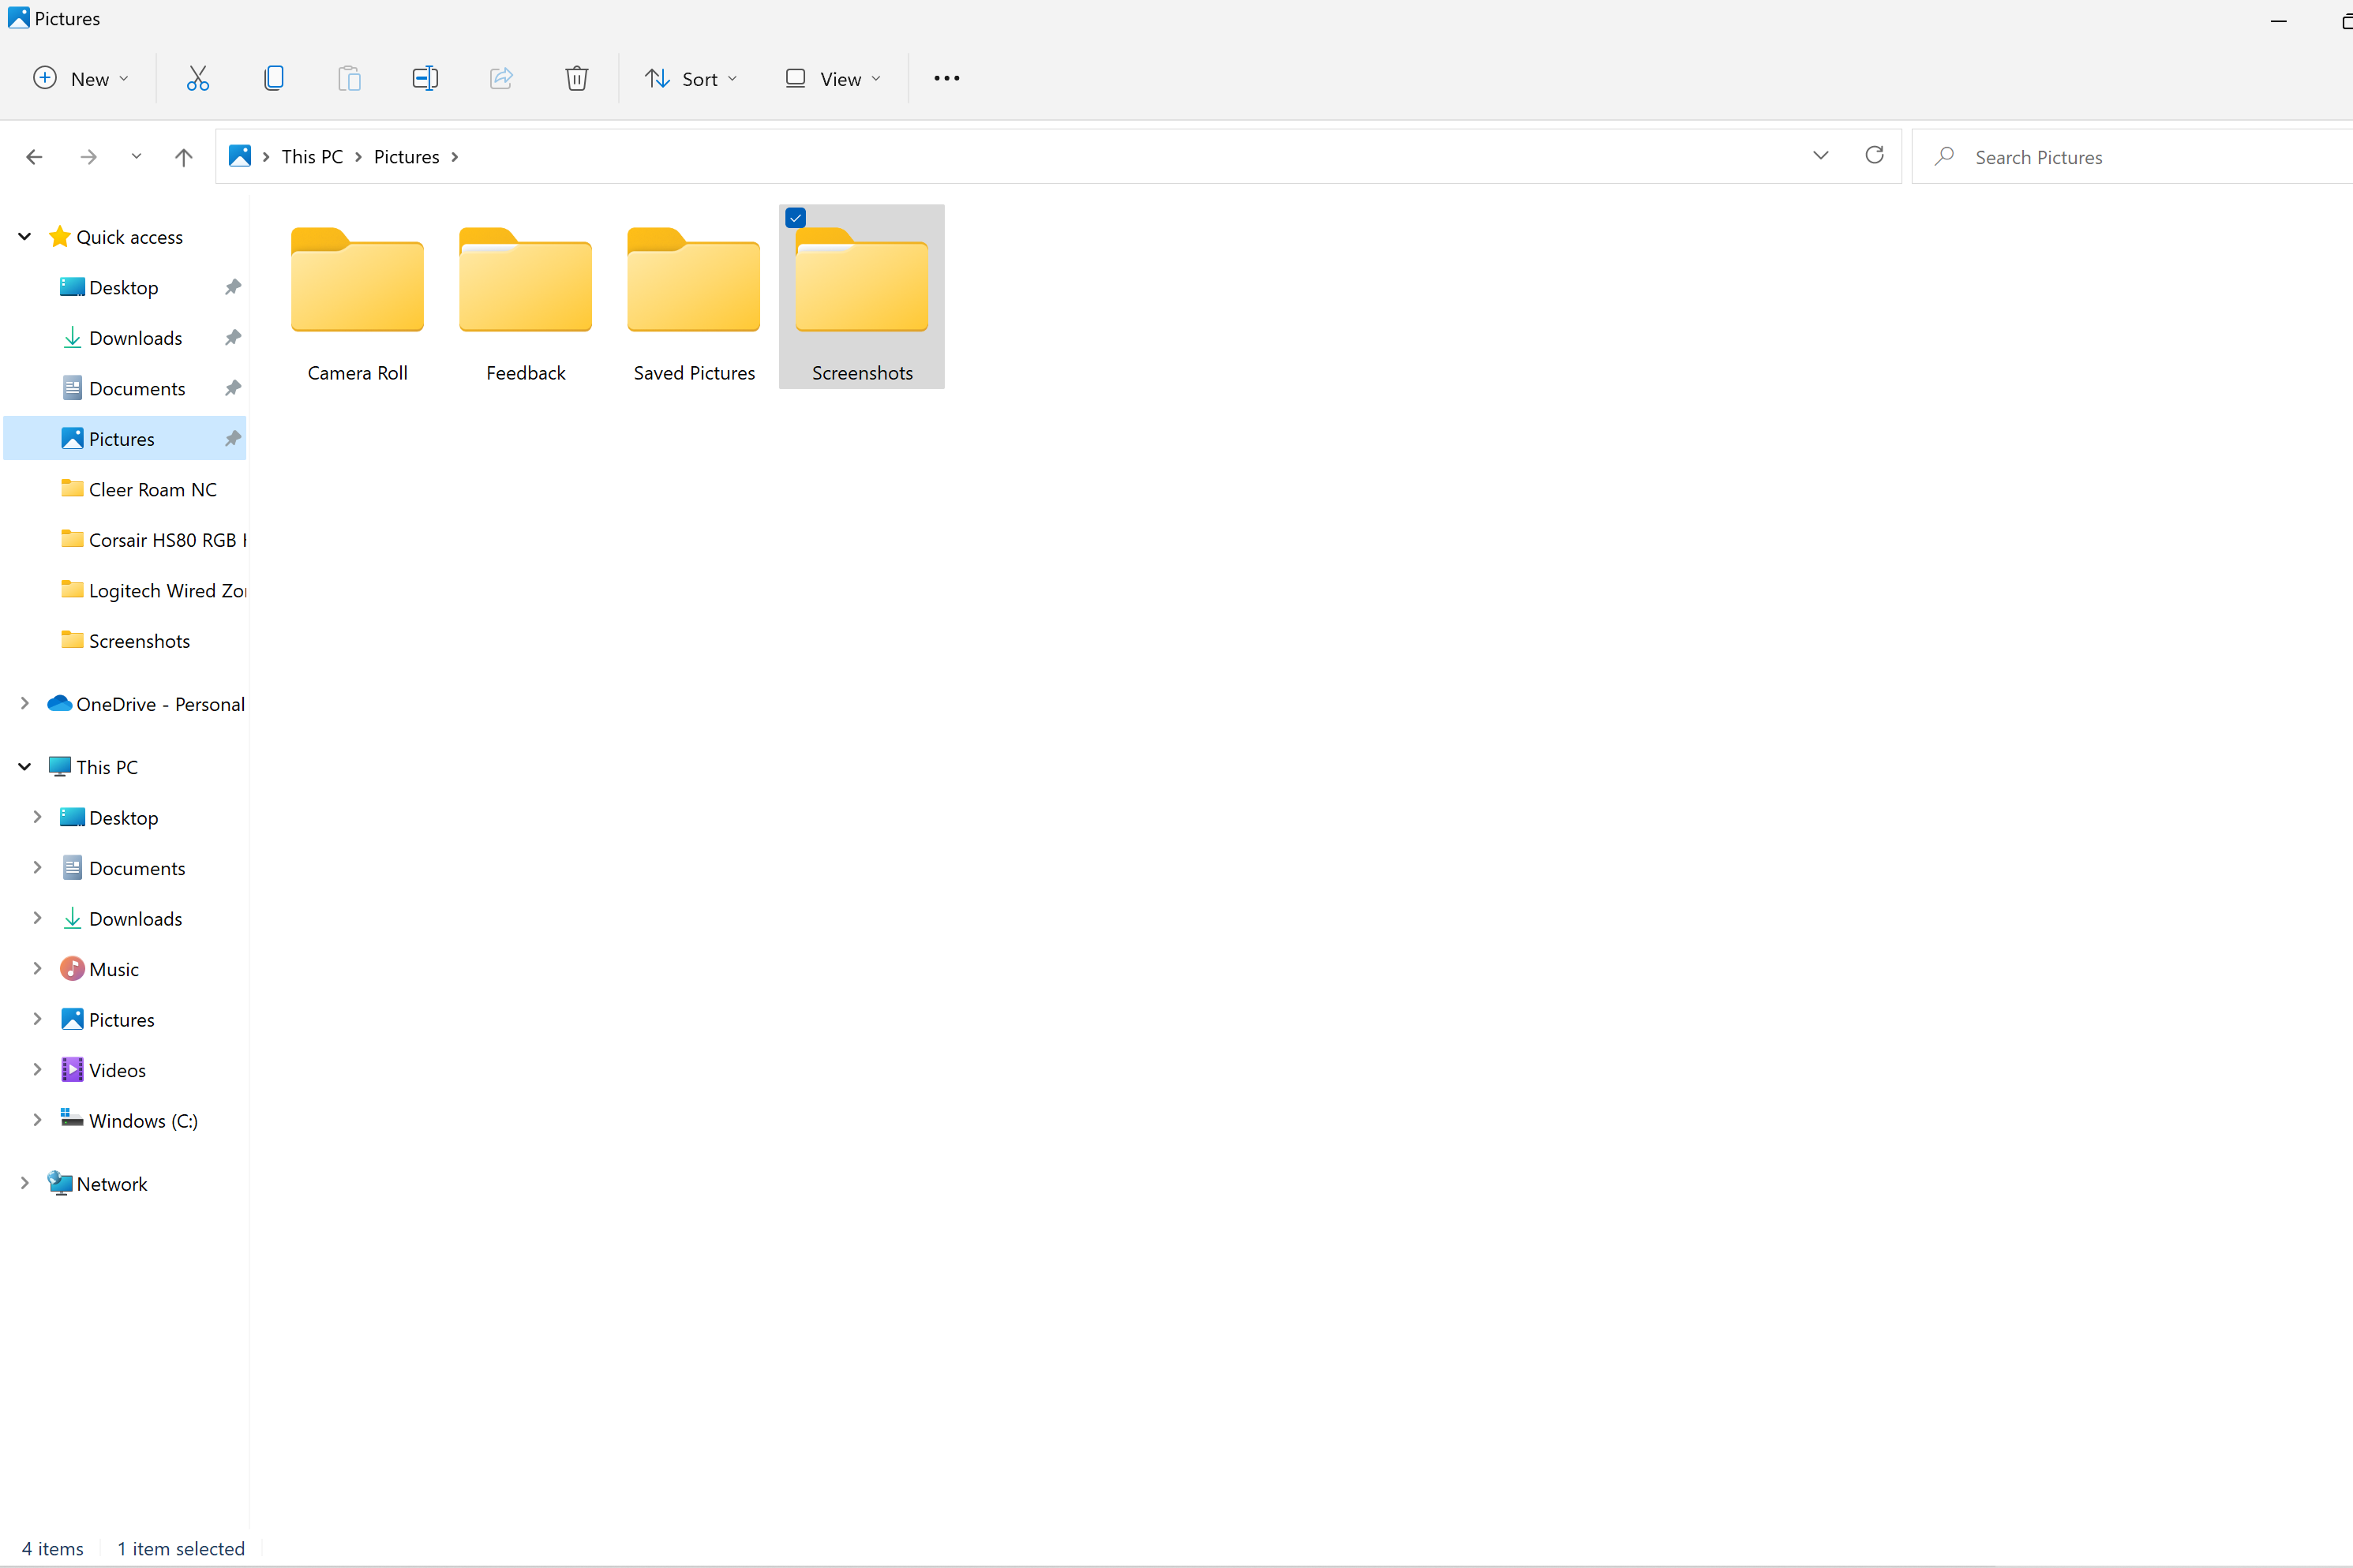Open Corsair HS80 RGB folder
Screen dimensions: 2353x1568
click(152, 539)
